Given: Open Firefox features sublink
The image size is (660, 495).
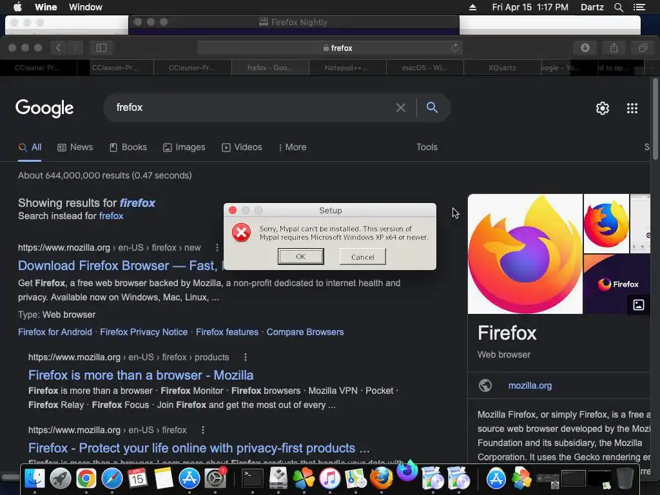Looking at the screenshot, I should tap(228, 332).
